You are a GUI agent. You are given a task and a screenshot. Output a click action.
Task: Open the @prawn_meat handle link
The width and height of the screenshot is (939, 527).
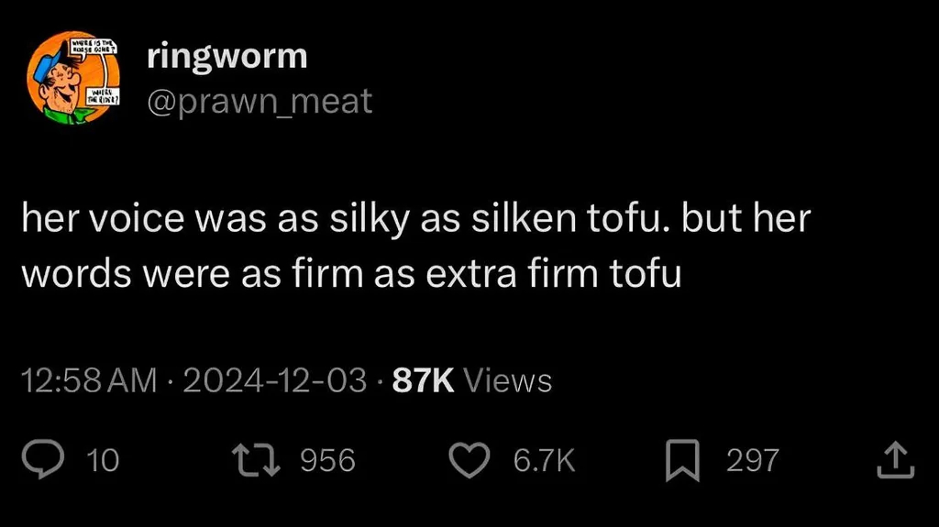coord(260,101)
